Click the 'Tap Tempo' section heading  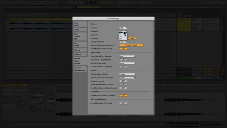tap(95, 92)
